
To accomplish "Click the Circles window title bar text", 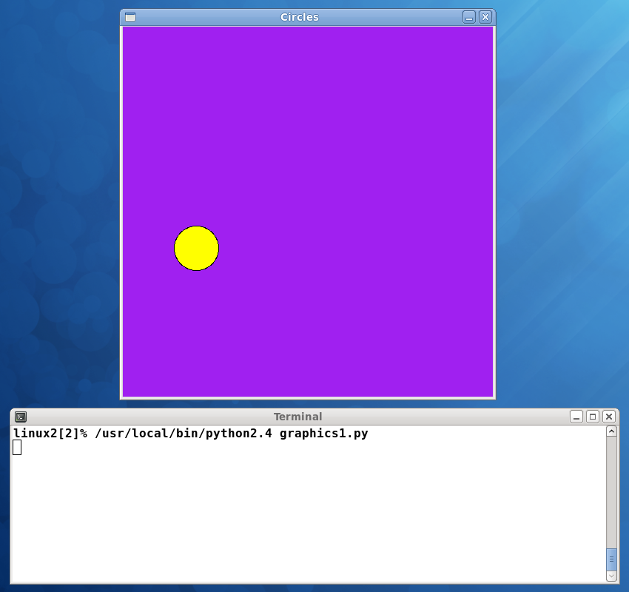I will tap(299, 17).
